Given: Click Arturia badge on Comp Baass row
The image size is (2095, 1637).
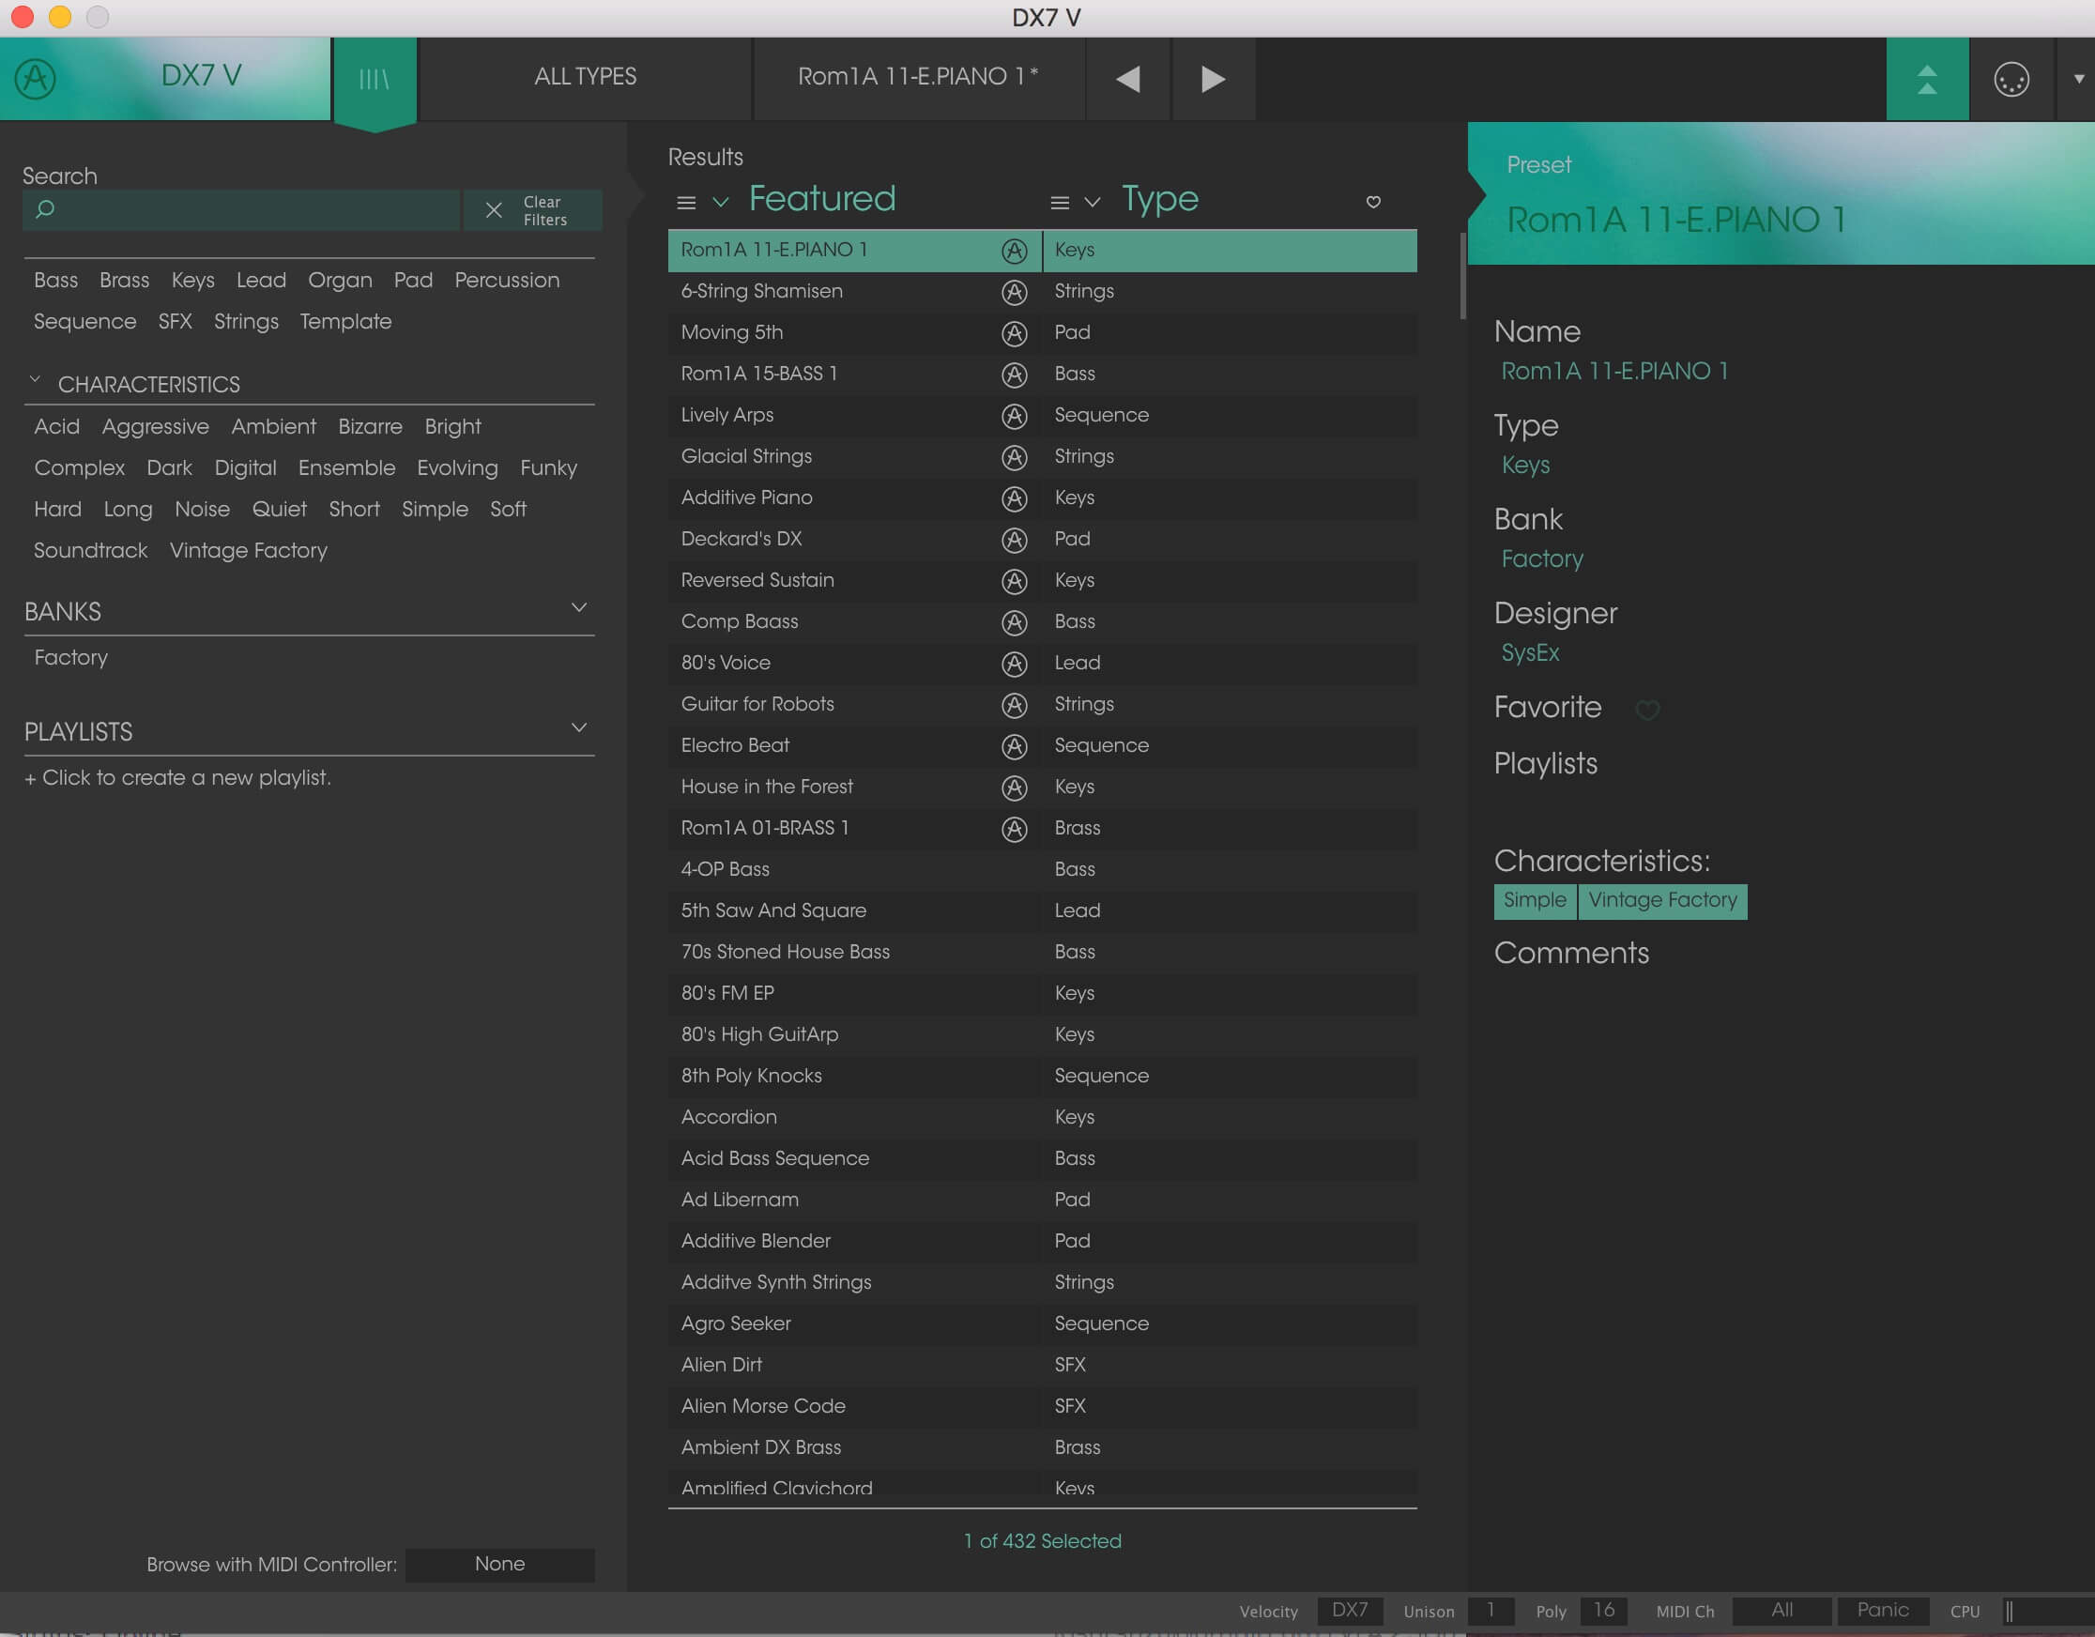Looking at the screenshot, I should click(x=1014, y=621).
